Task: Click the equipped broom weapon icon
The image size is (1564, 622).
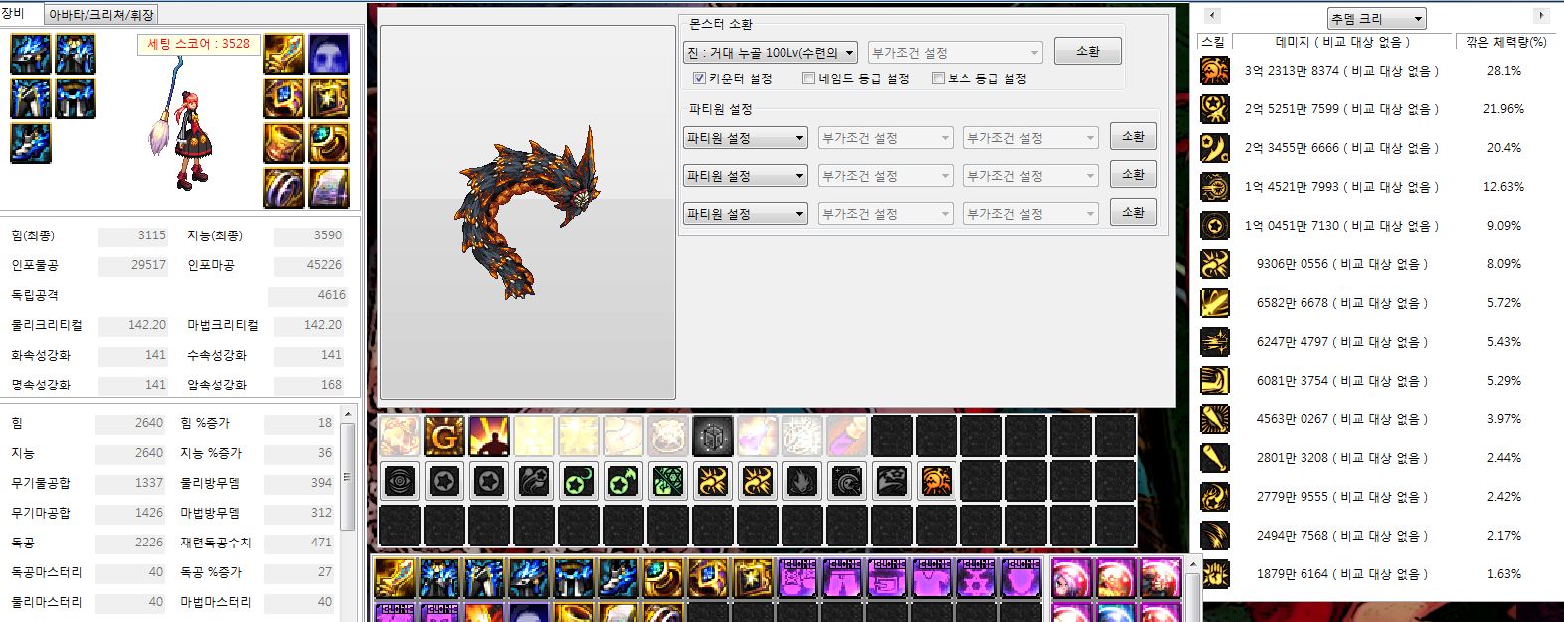Action: tap(284, 53)
